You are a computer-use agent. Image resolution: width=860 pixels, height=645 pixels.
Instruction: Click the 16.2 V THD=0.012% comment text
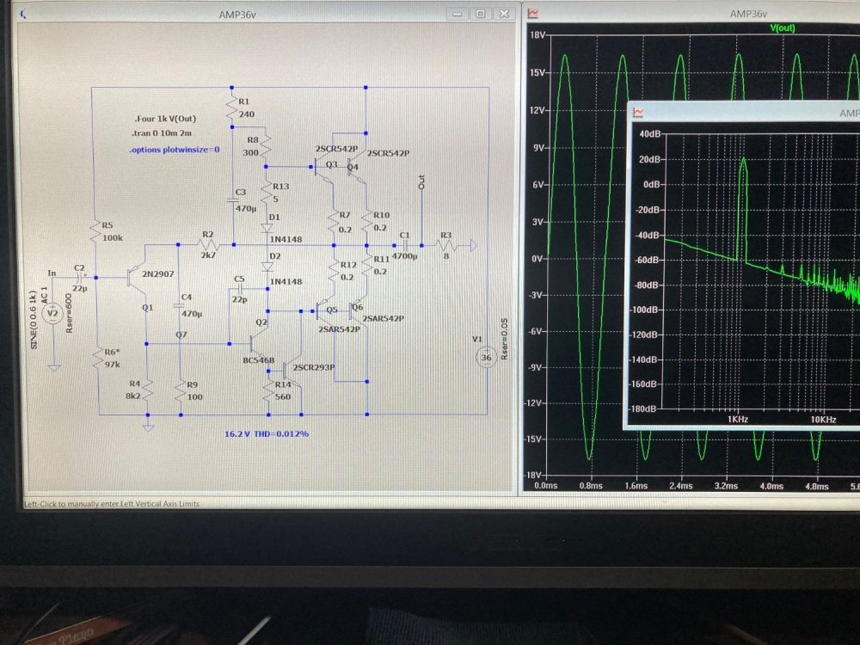coord(261,433)
